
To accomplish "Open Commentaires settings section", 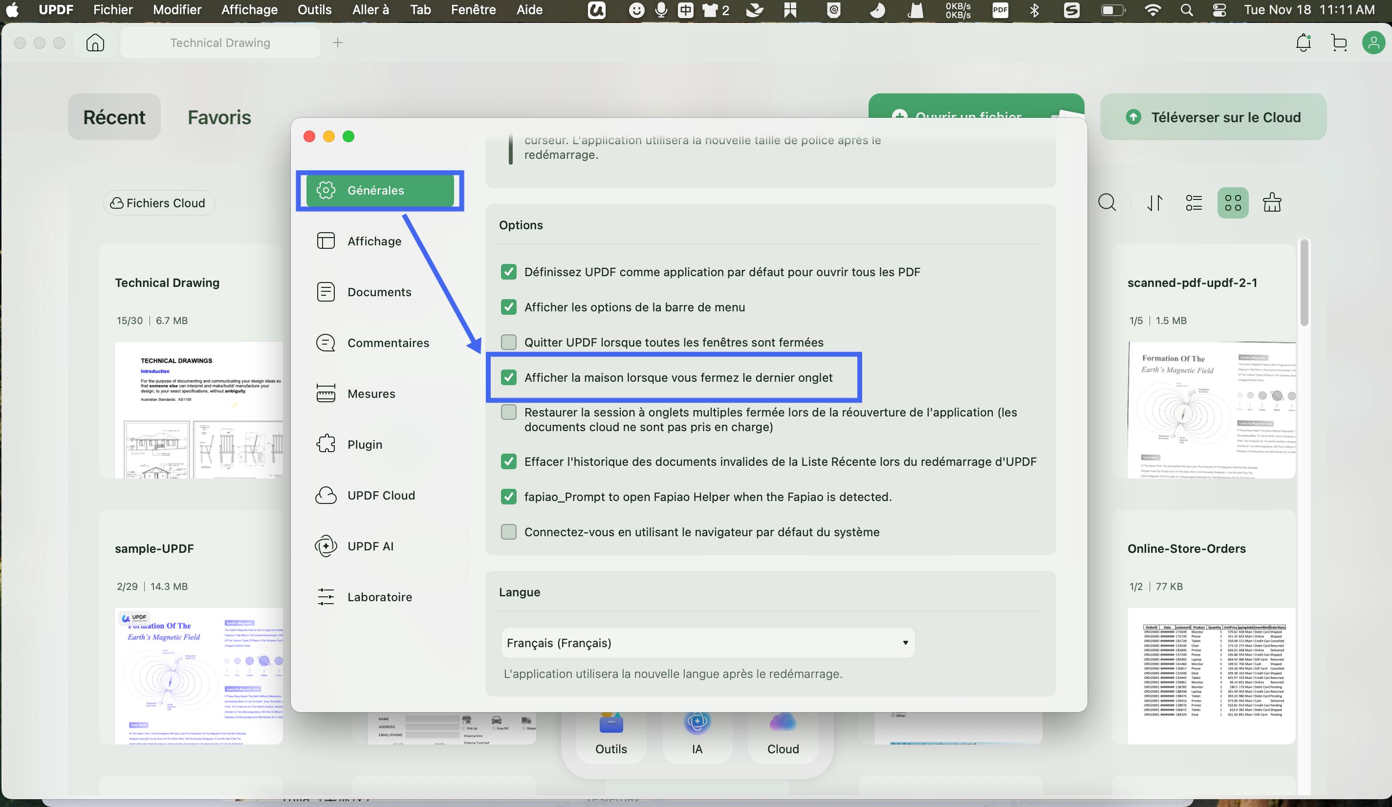I will pyautogui.click(x=388, y=343).
